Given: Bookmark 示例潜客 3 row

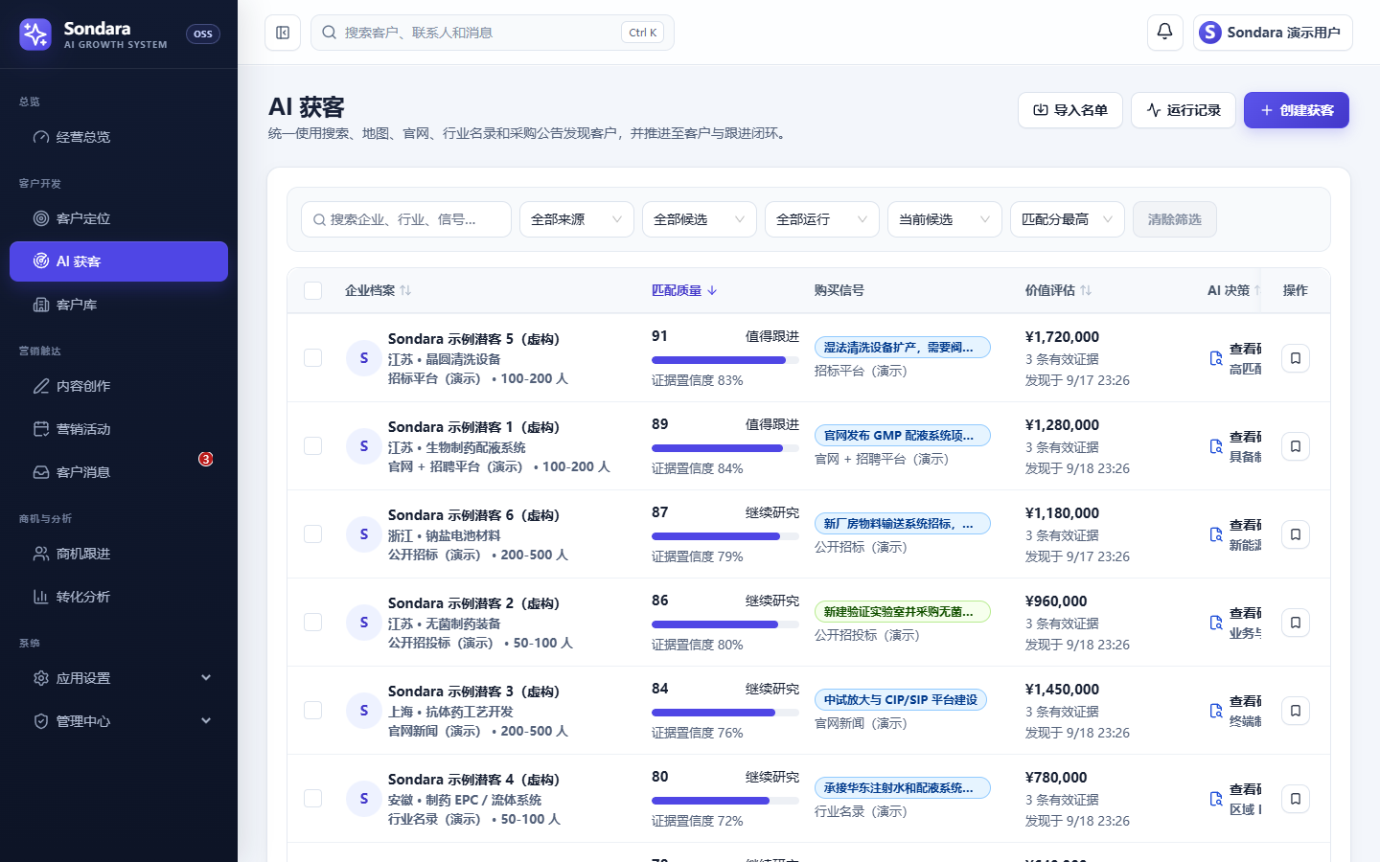Looking at the screenshot, I should tap(1296, 711).
